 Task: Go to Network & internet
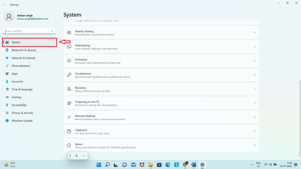tap(30, 58)
